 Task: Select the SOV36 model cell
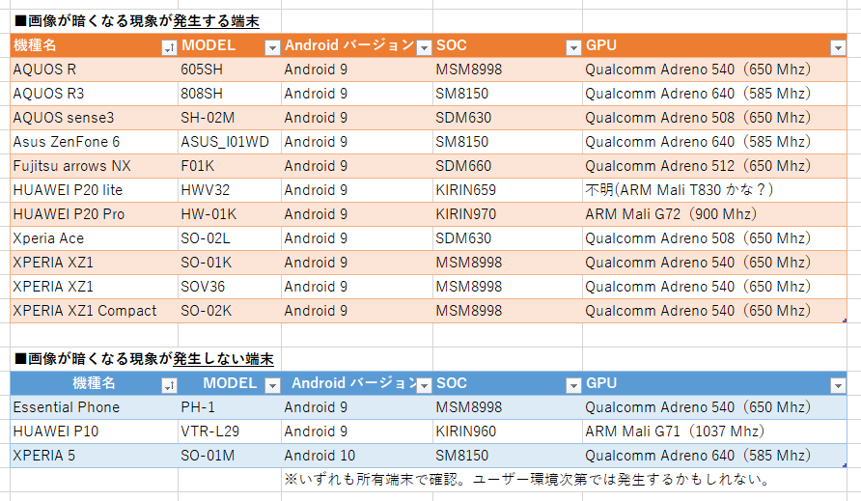tap(230, 288)
